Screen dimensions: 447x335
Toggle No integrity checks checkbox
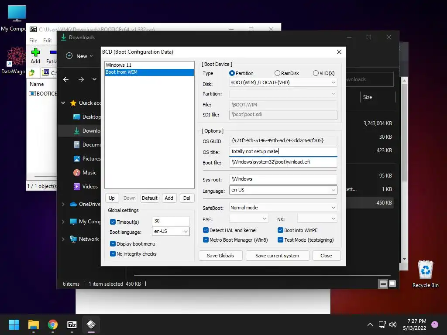[113, 254]
